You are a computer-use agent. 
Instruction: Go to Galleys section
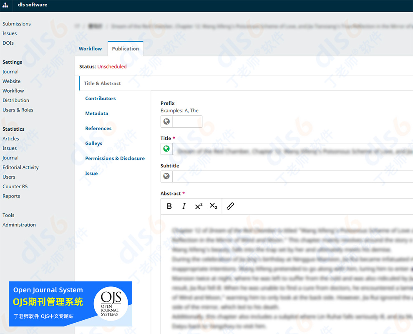94,144
